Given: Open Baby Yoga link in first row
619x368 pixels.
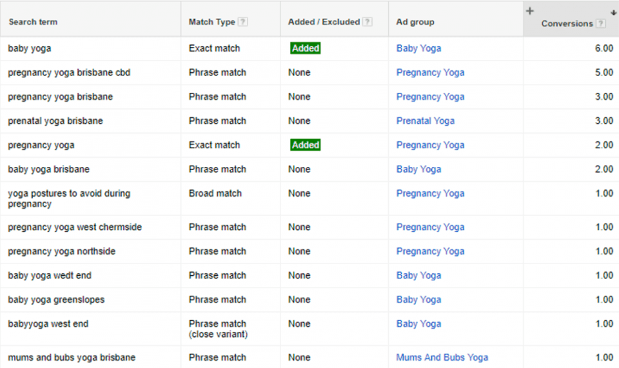Looking at the screenshot, I should pyautogui.click(x=418, y=48).
